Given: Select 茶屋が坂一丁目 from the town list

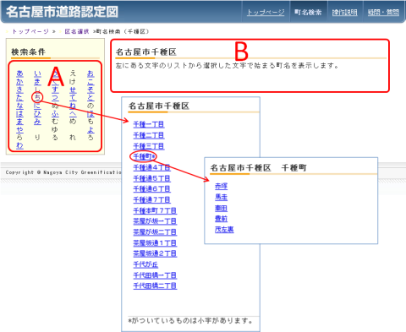Looking at the screenshot, I should coord(155,221).
